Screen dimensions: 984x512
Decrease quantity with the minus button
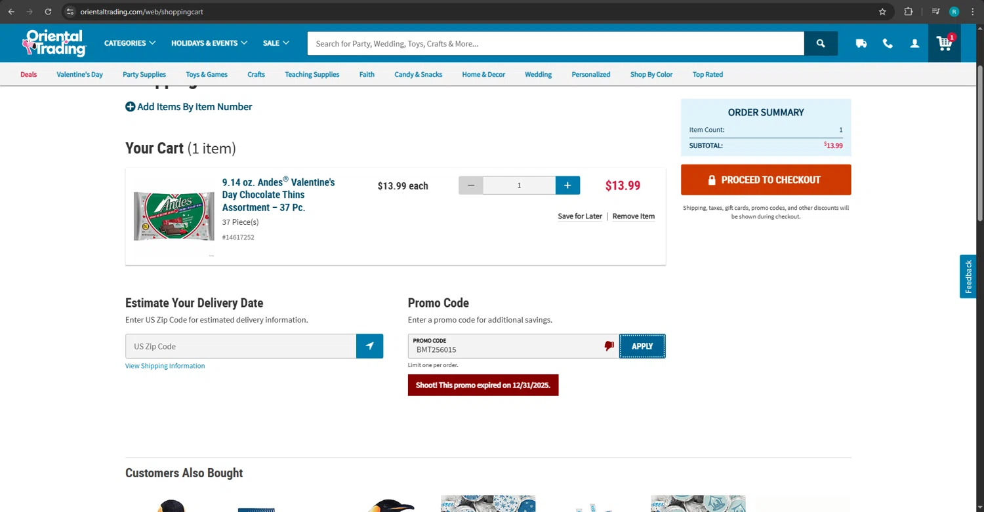[x=471, y=186]
